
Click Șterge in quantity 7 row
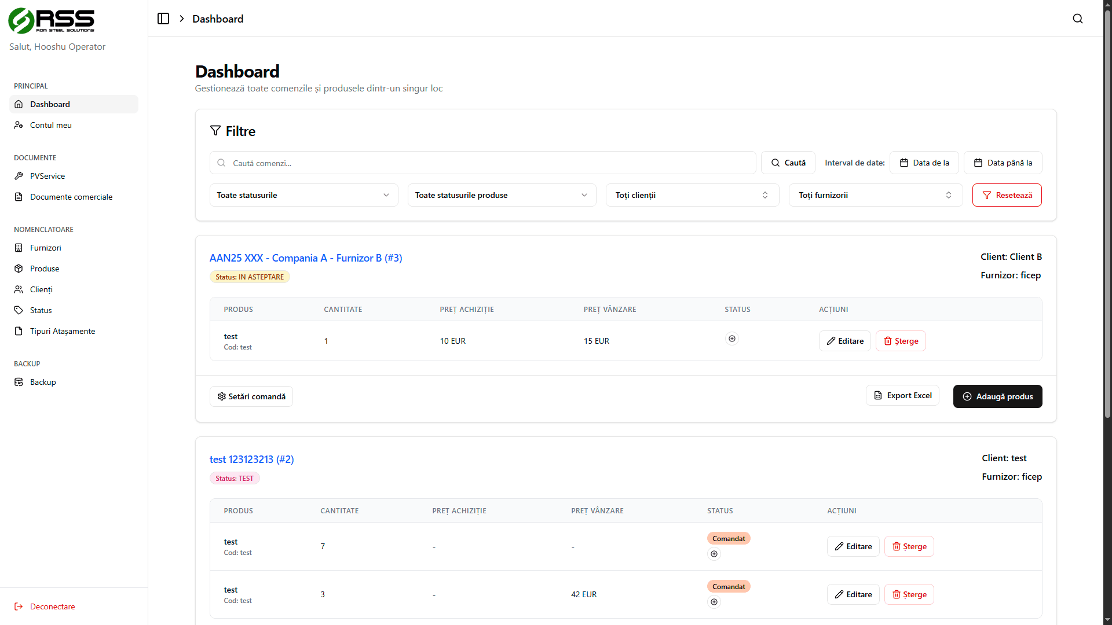point(909,546)
